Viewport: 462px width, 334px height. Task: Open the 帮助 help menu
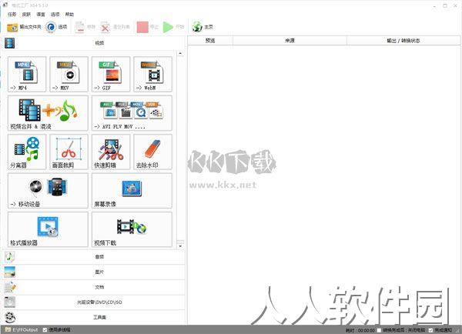(69, 14)
